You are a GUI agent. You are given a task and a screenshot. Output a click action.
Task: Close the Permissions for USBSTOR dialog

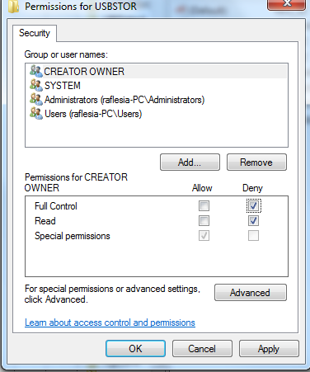(287, 4)
